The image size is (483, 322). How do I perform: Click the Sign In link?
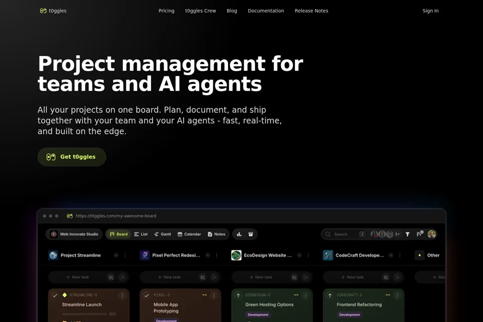pos(430,11)
